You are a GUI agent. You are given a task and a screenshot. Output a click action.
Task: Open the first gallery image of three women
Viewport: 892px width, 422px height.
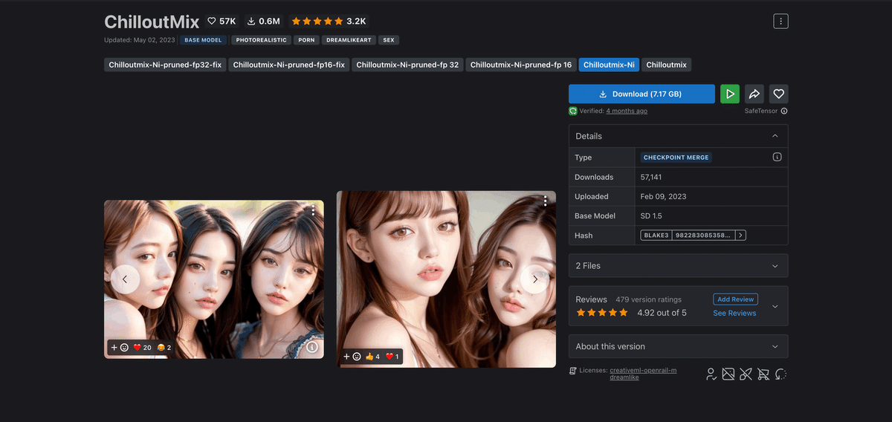point(214,279)
